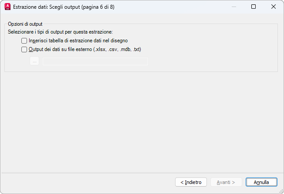This screenshot has width=284, height=194.
Task: Go back with the Indietro button
Action: coord(191,182)
